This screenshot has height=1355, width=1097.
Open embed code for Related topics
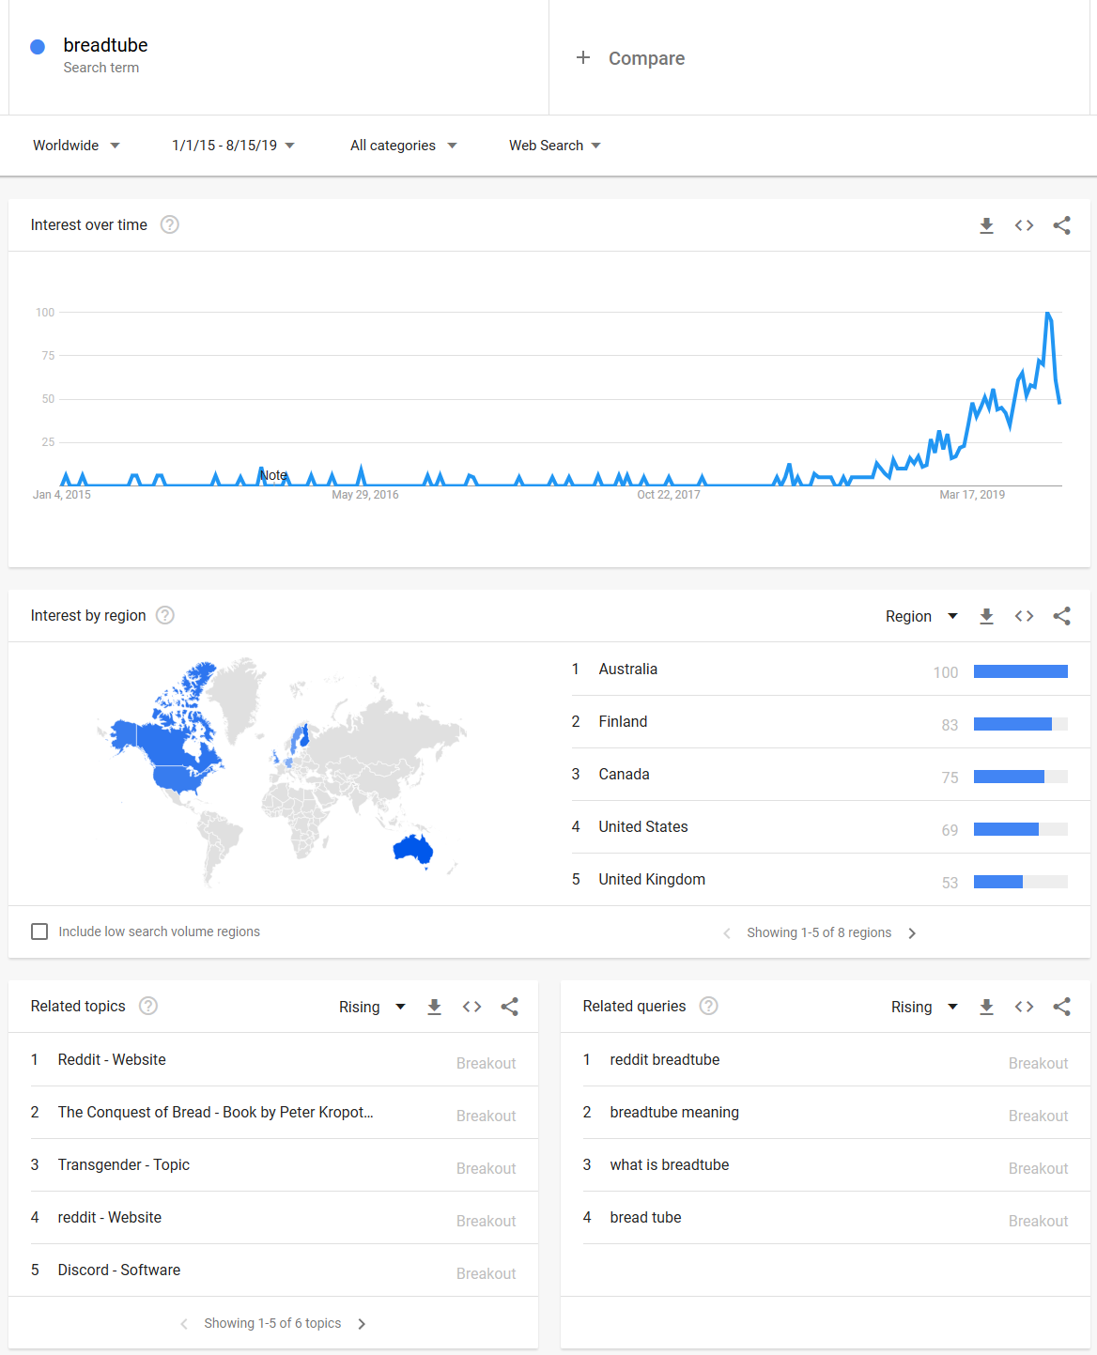click(x=471, y=1007)
